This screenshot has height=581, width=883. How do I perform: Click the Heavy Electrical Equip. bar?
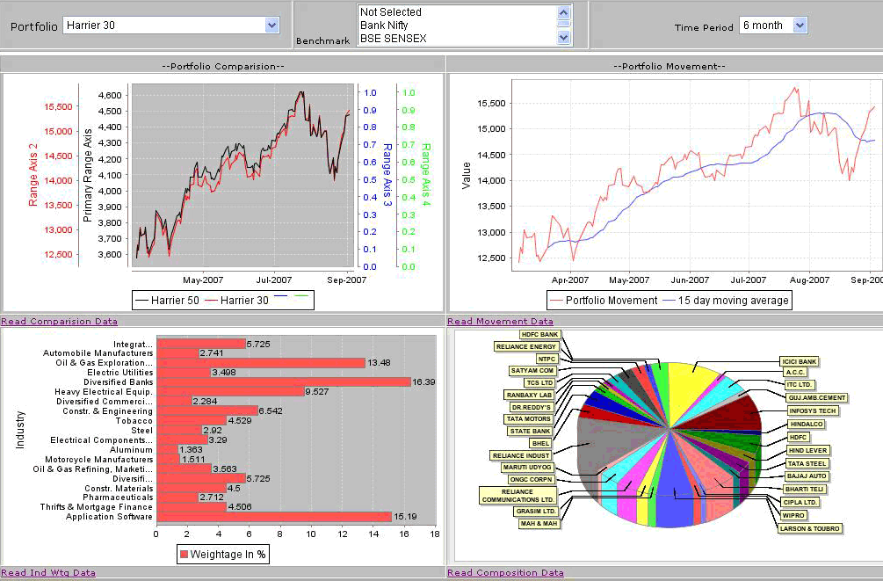point(231,392)
